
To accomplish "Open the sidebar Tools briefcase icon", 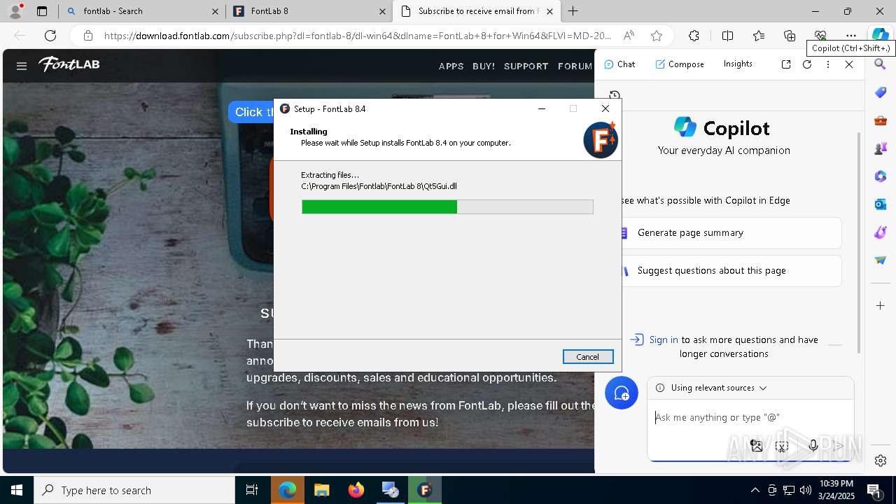I will point(881,120).
